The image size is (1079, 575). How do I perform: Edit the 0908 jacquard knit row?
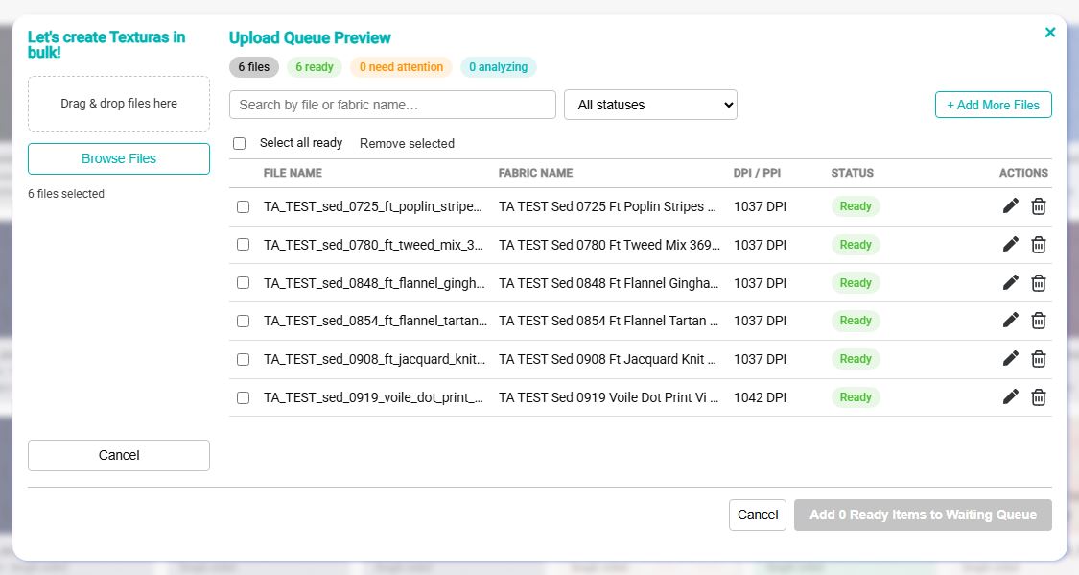(x=1010, y=359)
